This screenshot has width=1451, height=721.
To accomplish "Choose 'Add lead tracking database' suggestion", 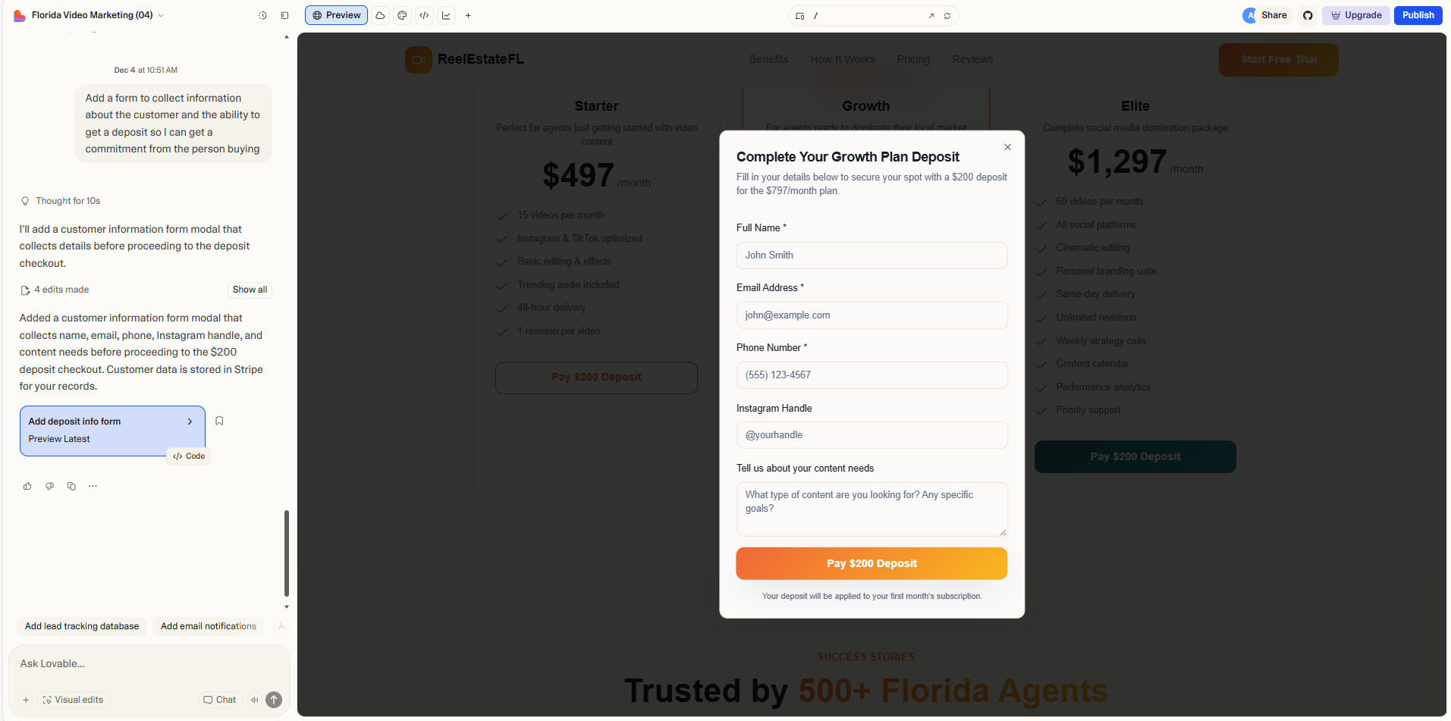I will (x=82, y=626).
